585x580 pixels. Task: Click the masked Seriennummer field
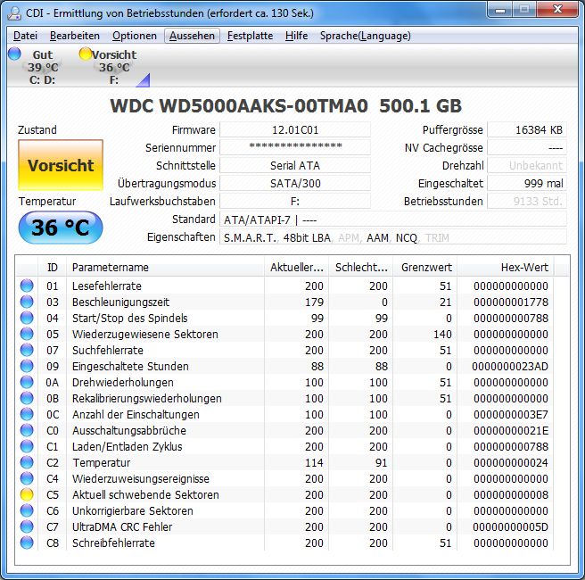pos(295,147)
